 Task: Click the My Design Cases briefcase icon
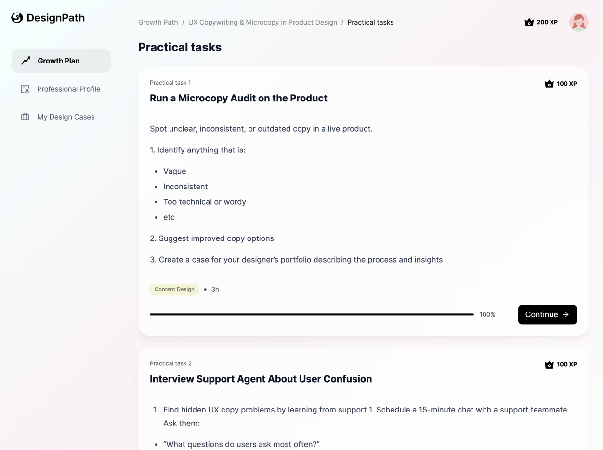click(25, 117)
